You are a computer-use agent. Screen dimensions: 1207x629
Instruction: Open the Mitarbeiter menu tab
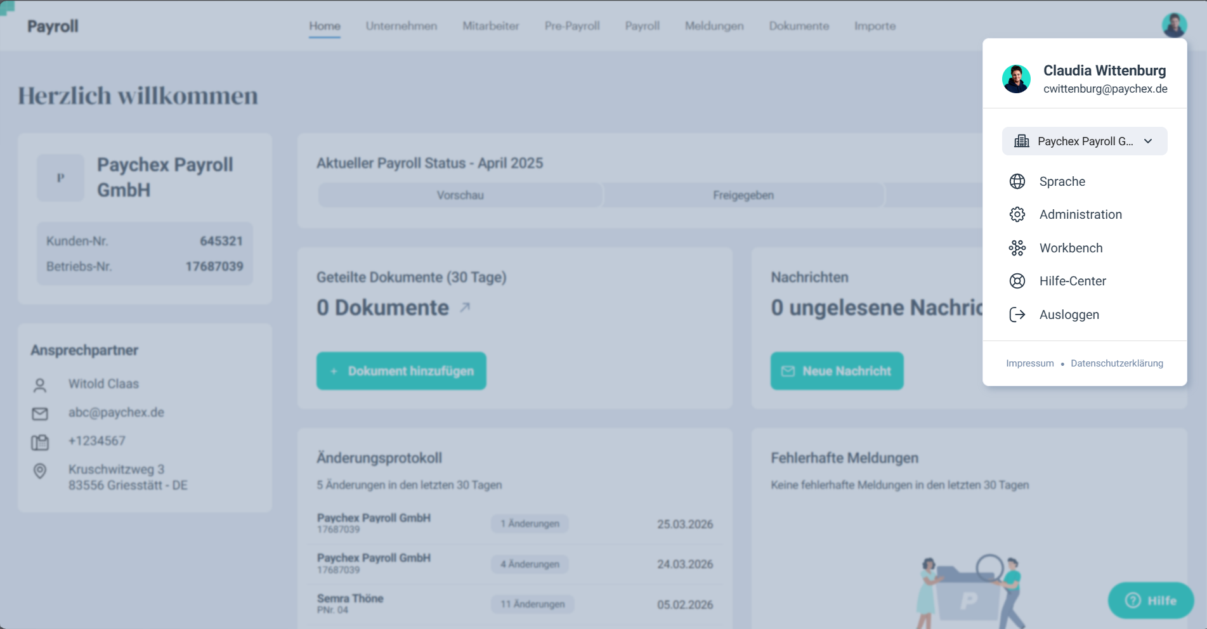pyautogui.click(x=490, y=26)
